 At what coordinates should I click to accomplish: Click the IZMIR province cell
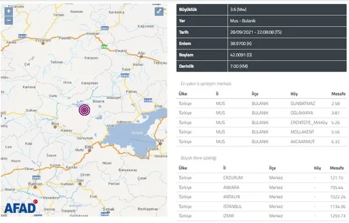tap(229, 216)
